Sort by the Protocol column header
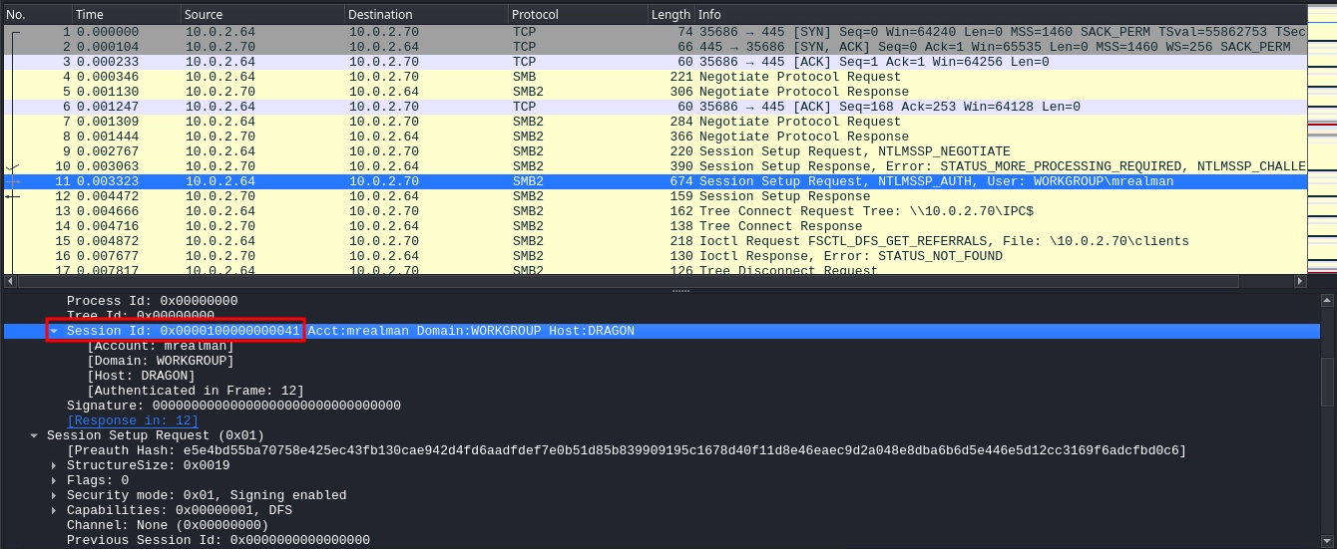Image resolution: width=1337 pixels, height=549 pixels. pos(575,15)
